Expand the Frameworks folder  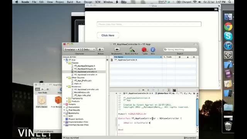click(x=67, y=98)
